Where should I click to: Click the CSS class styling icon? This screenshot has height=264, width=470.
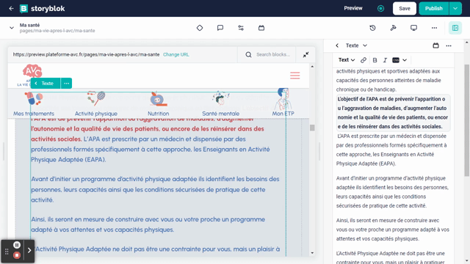[x=396, y=60]
